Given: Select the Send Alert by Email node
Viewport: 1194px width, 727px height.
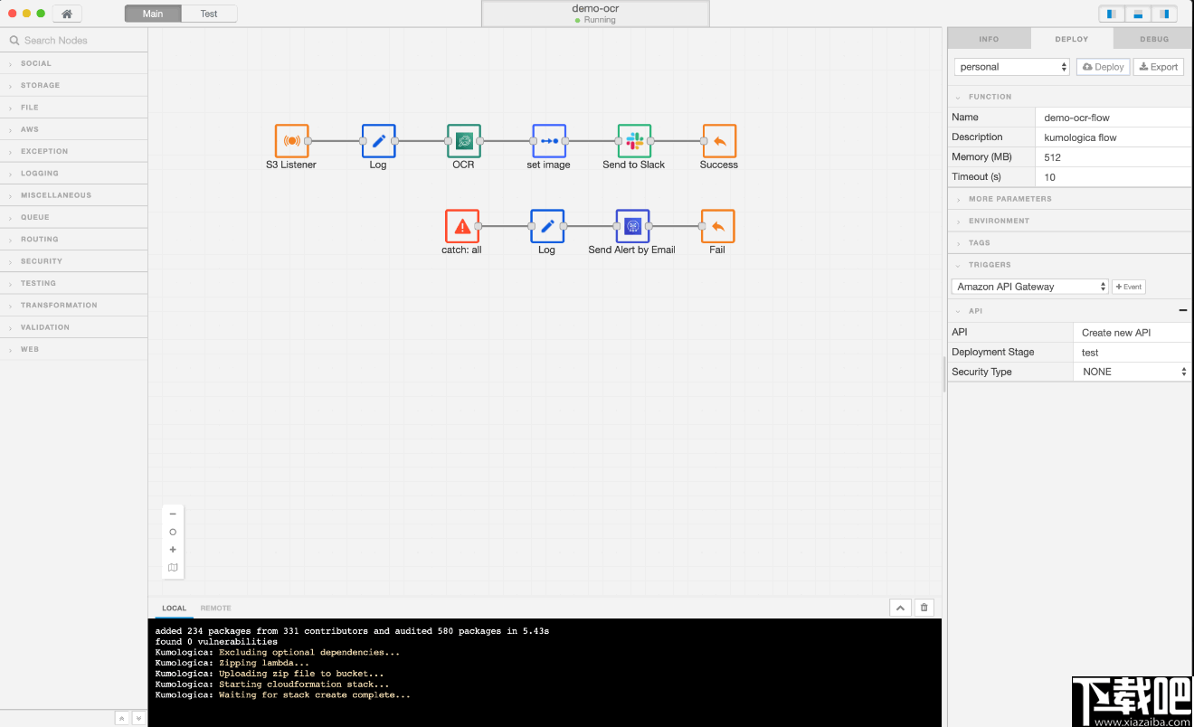Looking at the screenshot, I should 632,226.
